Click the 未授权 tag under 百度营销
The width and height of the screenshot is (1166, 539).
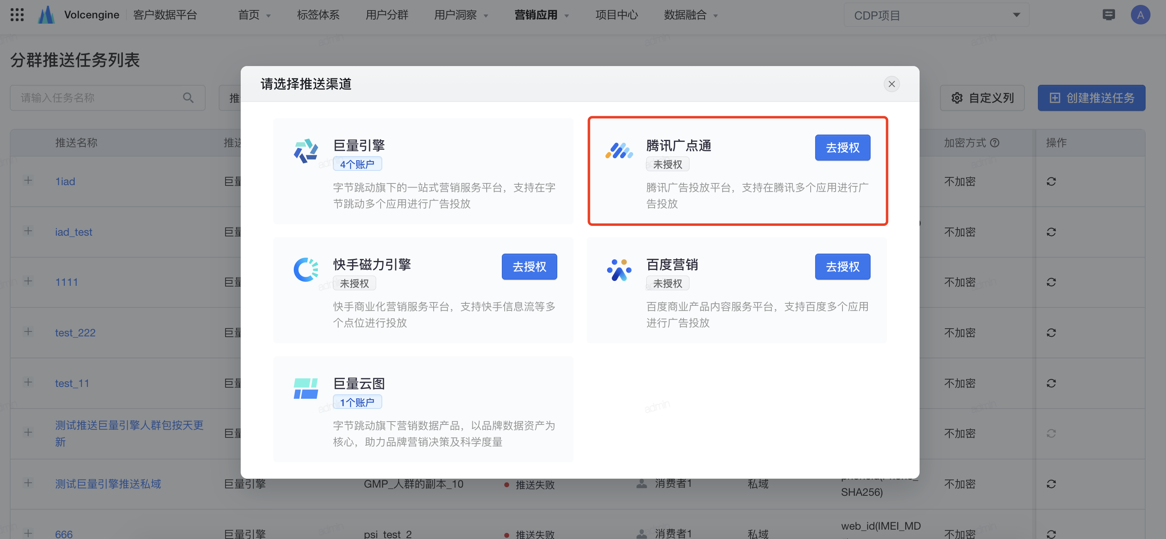(x=667, y=283)
